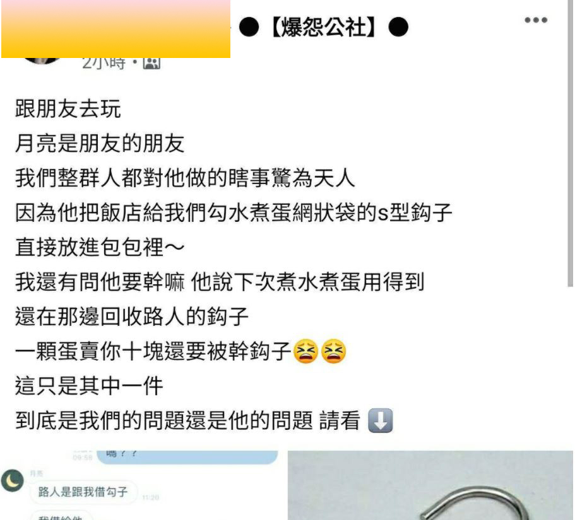Click the black dot before 【爆怨公社】
575x520 pixels.
click(249, 27)
